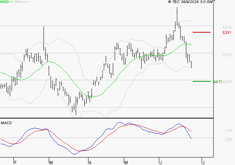Click the TEC 26/6/2026 3:0 GMT timestamp
The image size is (235, 165).
click(x=192, y=2)
